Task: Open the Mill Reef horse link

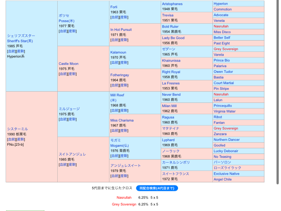Action: (x=117, y=95)
